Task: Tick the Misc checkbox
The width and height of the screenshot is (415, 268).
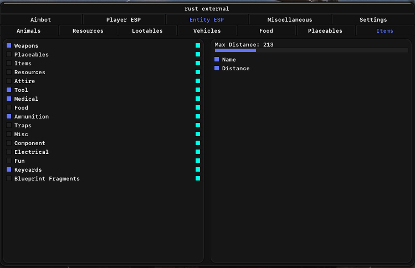Action: [9, 134]
